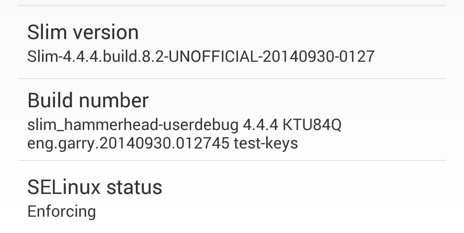Click the word UNOFFICIAL in version string
This screenshot has height=233, width=464.
[x=213, y=56]
